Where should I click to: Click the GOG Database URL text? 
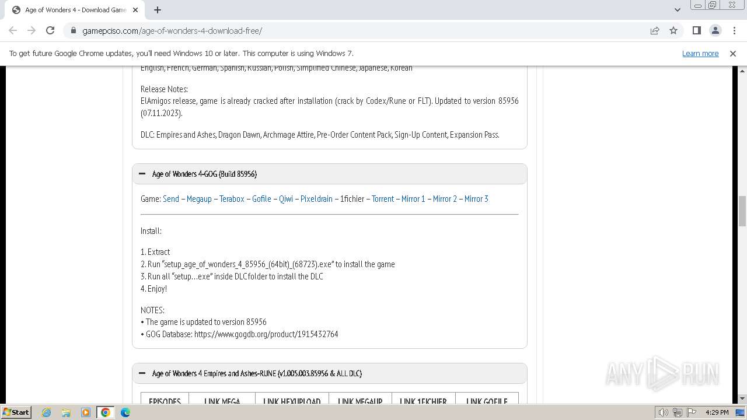click(266, 334)
